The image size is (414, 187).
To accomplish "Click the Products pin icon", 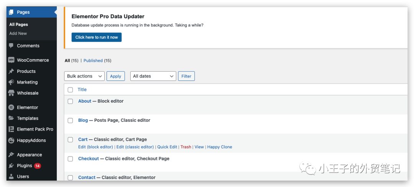I will tap(11, 71).
